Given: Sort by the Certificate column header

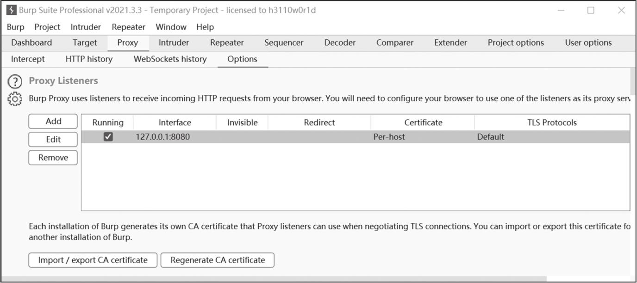Looking at the screenshot, I should [x=423, y=123].
